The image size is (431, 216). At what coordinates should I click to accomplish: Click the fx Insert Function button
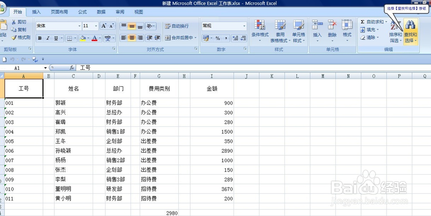[72, 68]
